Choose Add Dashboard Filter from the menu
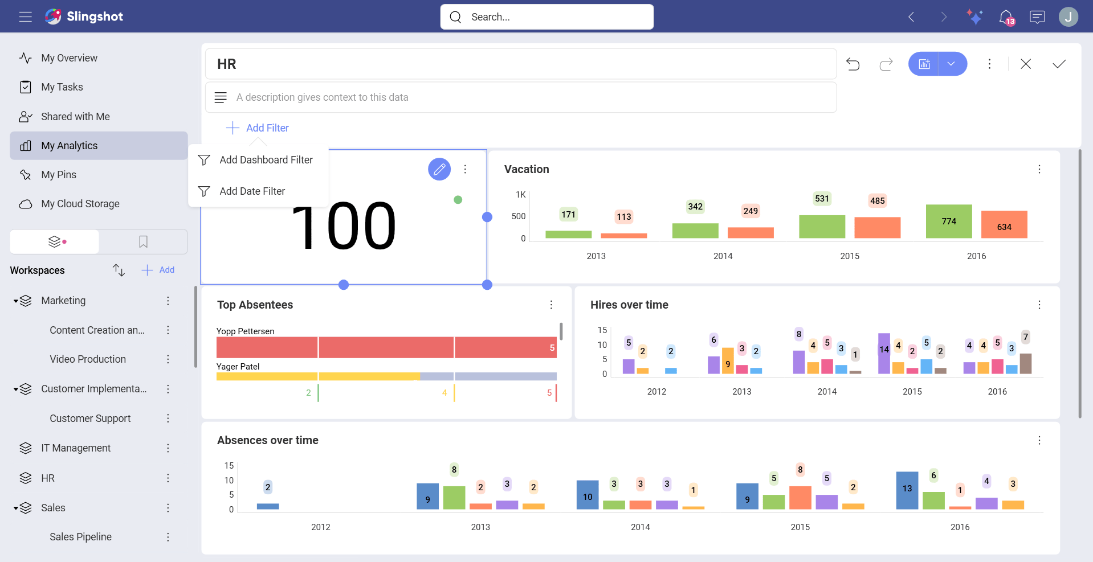The image size is (1093, 562). pyautogui.click(x=266, y=159)
